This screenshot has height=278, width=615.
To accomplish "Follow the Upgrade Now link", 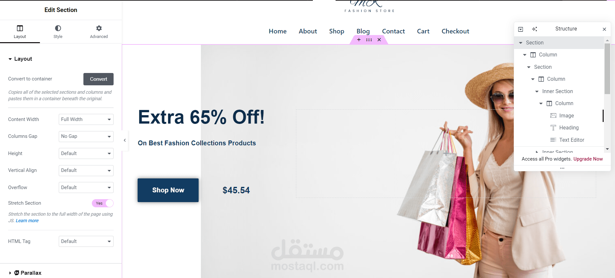I will pos(588,159).
